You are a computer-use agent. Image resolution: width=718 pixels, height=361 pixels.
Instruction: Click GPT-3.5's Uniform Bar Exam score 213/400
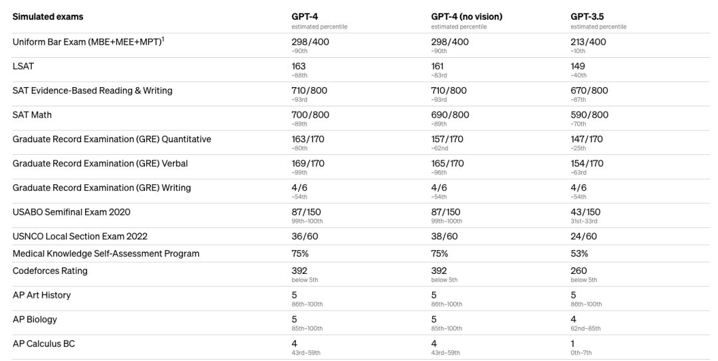pos(588,42)
